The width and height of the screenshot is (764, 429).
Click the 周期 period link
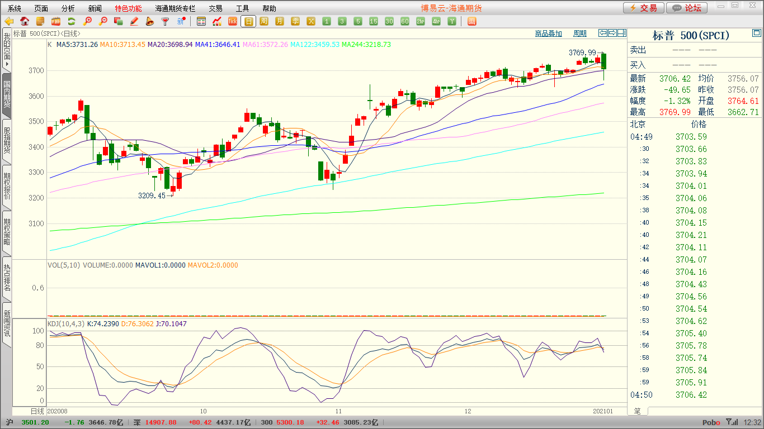point(580,34)
